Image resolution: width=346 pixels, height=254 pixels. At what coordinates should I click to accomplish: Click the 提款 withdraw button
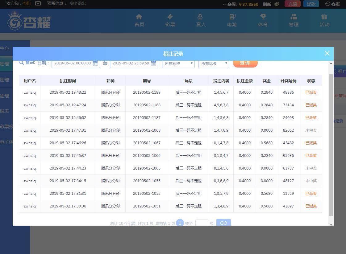tap(311, 4)
